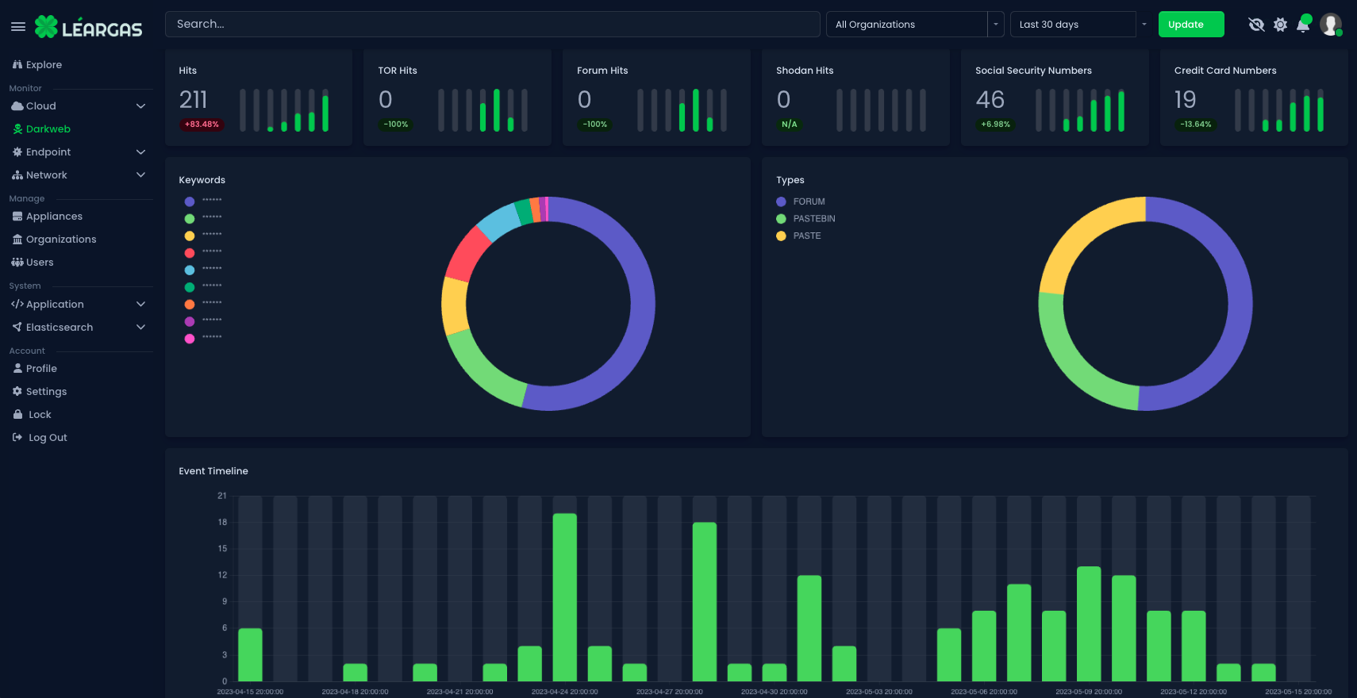Click the Cloud icon in sidebar
The image size is (1357, 698).
pos(17,106)
